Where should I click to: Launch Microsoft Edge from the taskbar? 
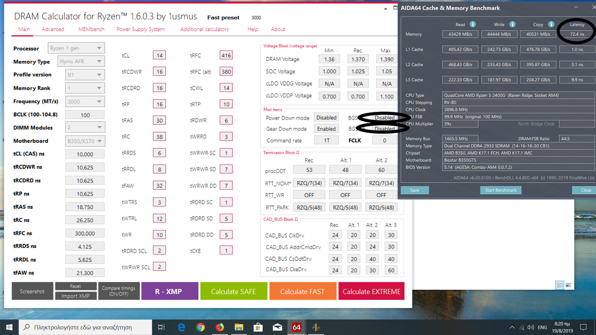tap(181, 327)
